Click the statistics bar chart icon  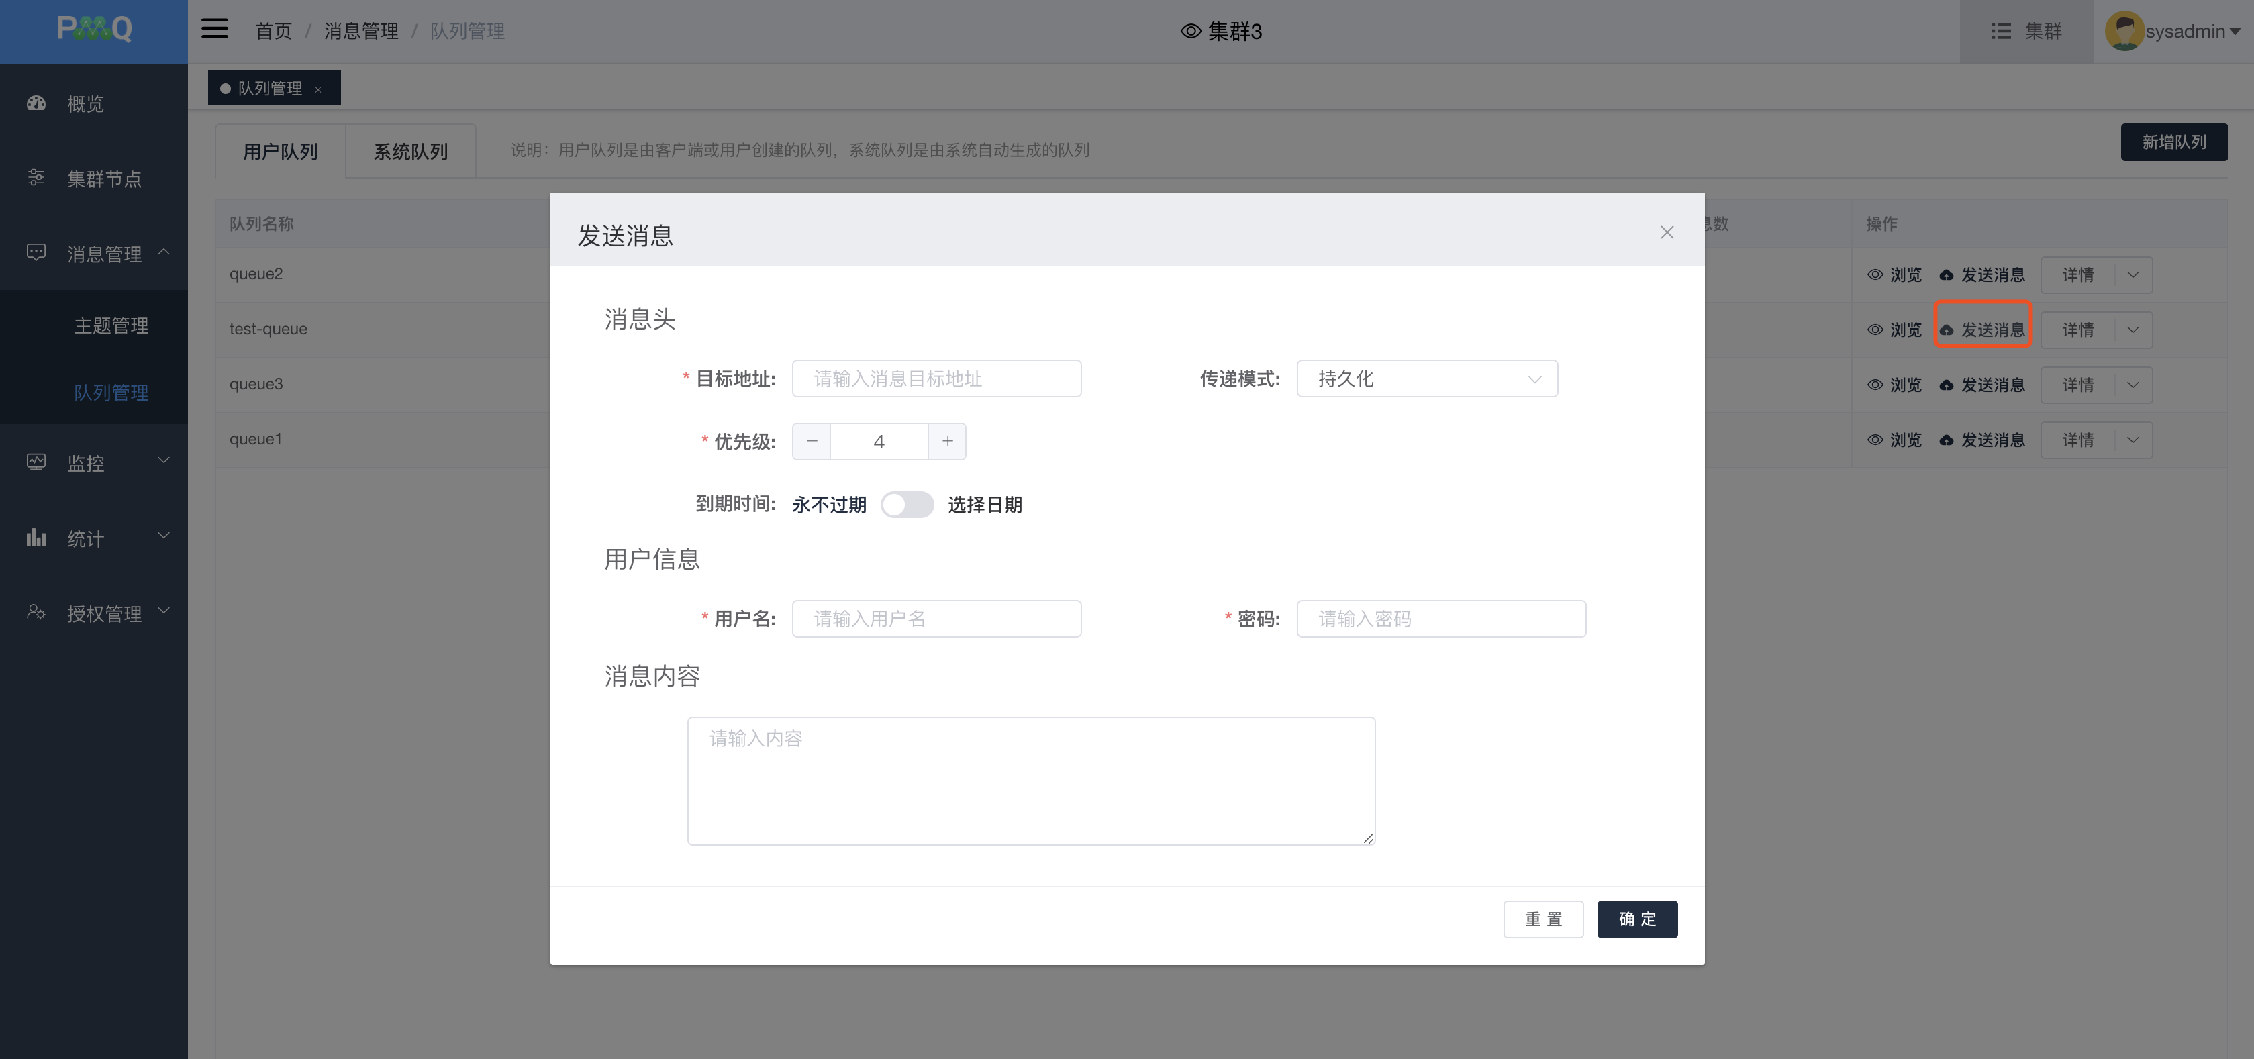click(x=36, y=537)
